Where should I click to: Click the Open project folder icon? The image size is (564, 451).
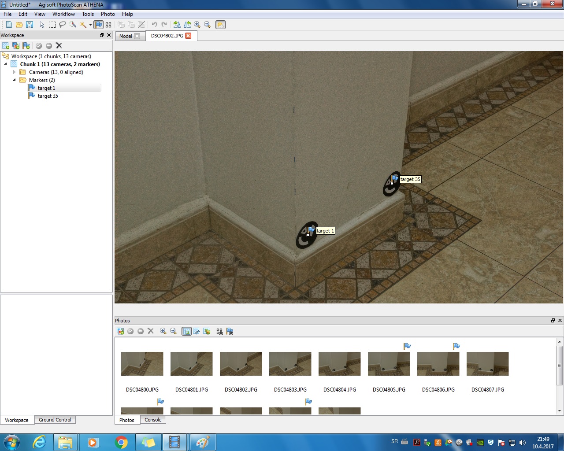[19, 25]
